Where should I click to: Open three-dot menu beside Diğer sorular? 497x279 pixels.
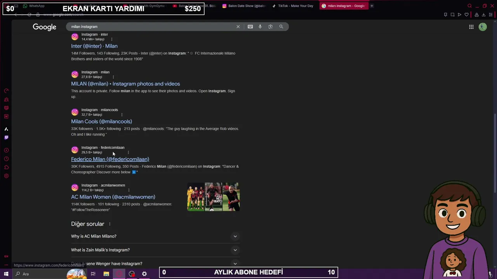pos(109,224)
